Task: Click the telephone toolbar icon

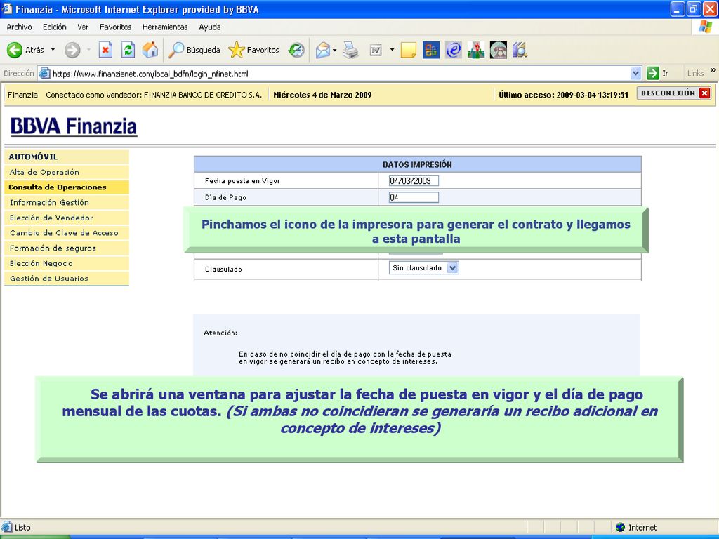Action: [499, 50]
